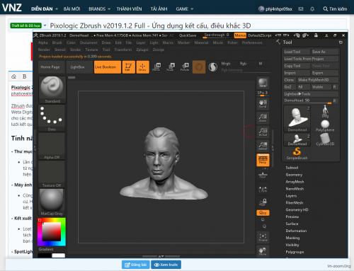The height and width of the screenshot is (271, 354).
Task: Click the QuickSave button
Action: pyautogui.click(x=188, y=35)
